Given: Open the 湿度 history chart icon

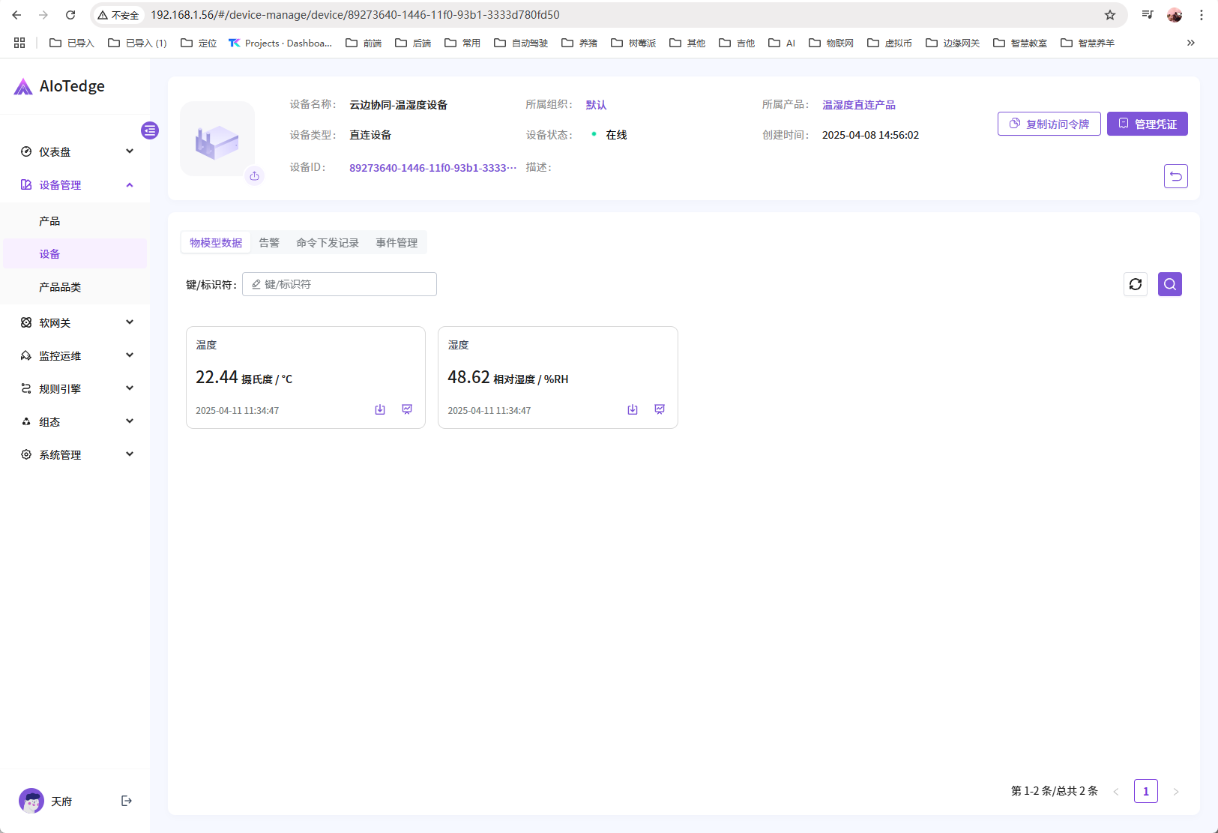Looking at the screenshot, I should [660, 409].
